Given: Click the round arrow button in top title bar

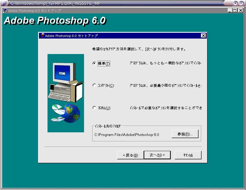Looking at the screenshot, I should click(235, 3).
